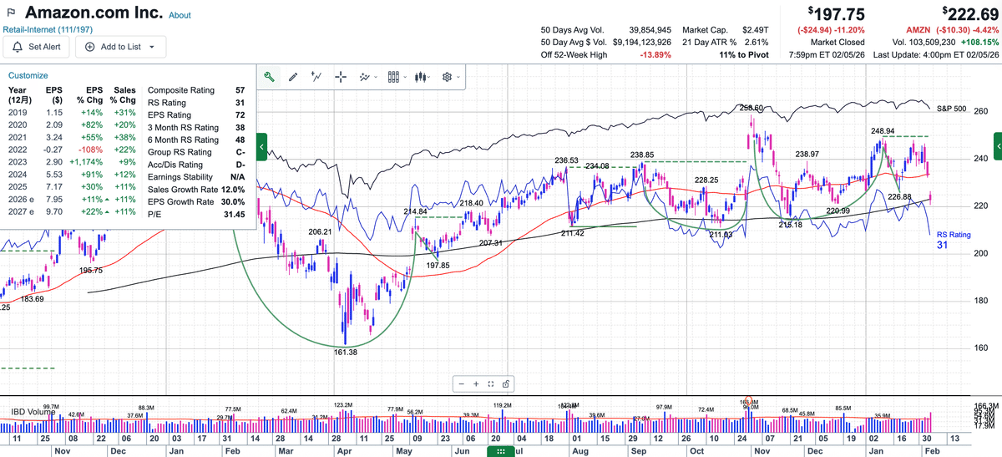This screenshot has width=1002, height=457.
Task: Expand the chart layout columns dropdown
Action: pos(397,77)
